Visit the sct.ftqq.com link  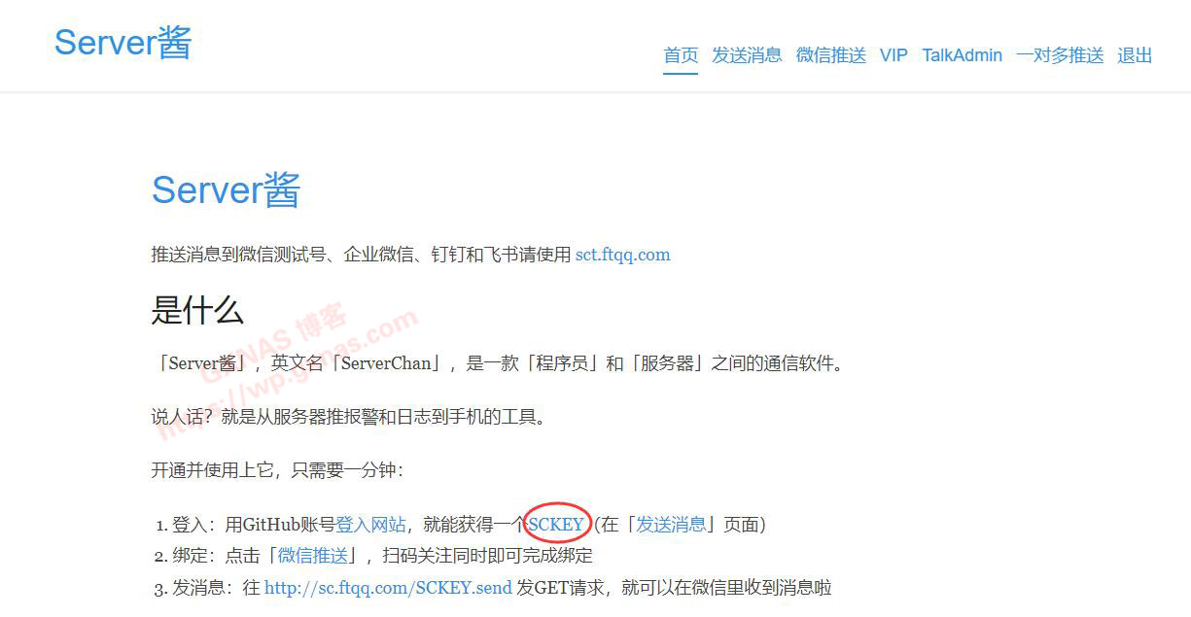tap(622, 255)
